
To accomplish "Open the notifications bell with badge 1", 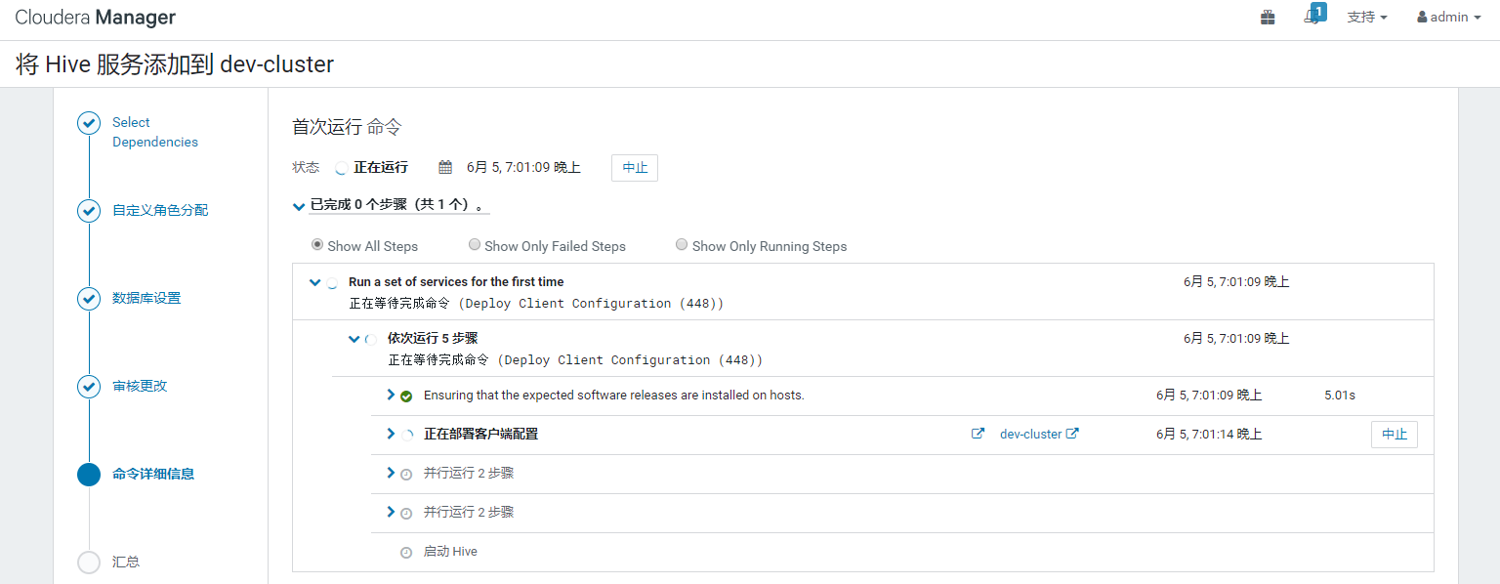I will [1313, 16].
